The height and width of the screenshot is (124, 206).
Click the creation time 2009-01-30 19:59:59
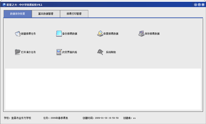coord(107,118)
